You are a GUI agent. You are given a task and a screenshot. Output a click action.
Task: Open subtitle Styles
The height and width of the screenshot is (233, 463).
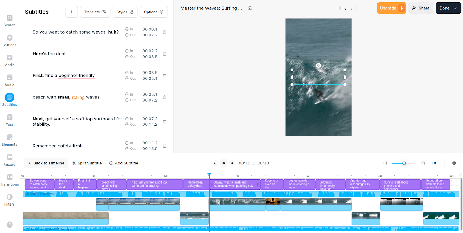click(125, 12)
